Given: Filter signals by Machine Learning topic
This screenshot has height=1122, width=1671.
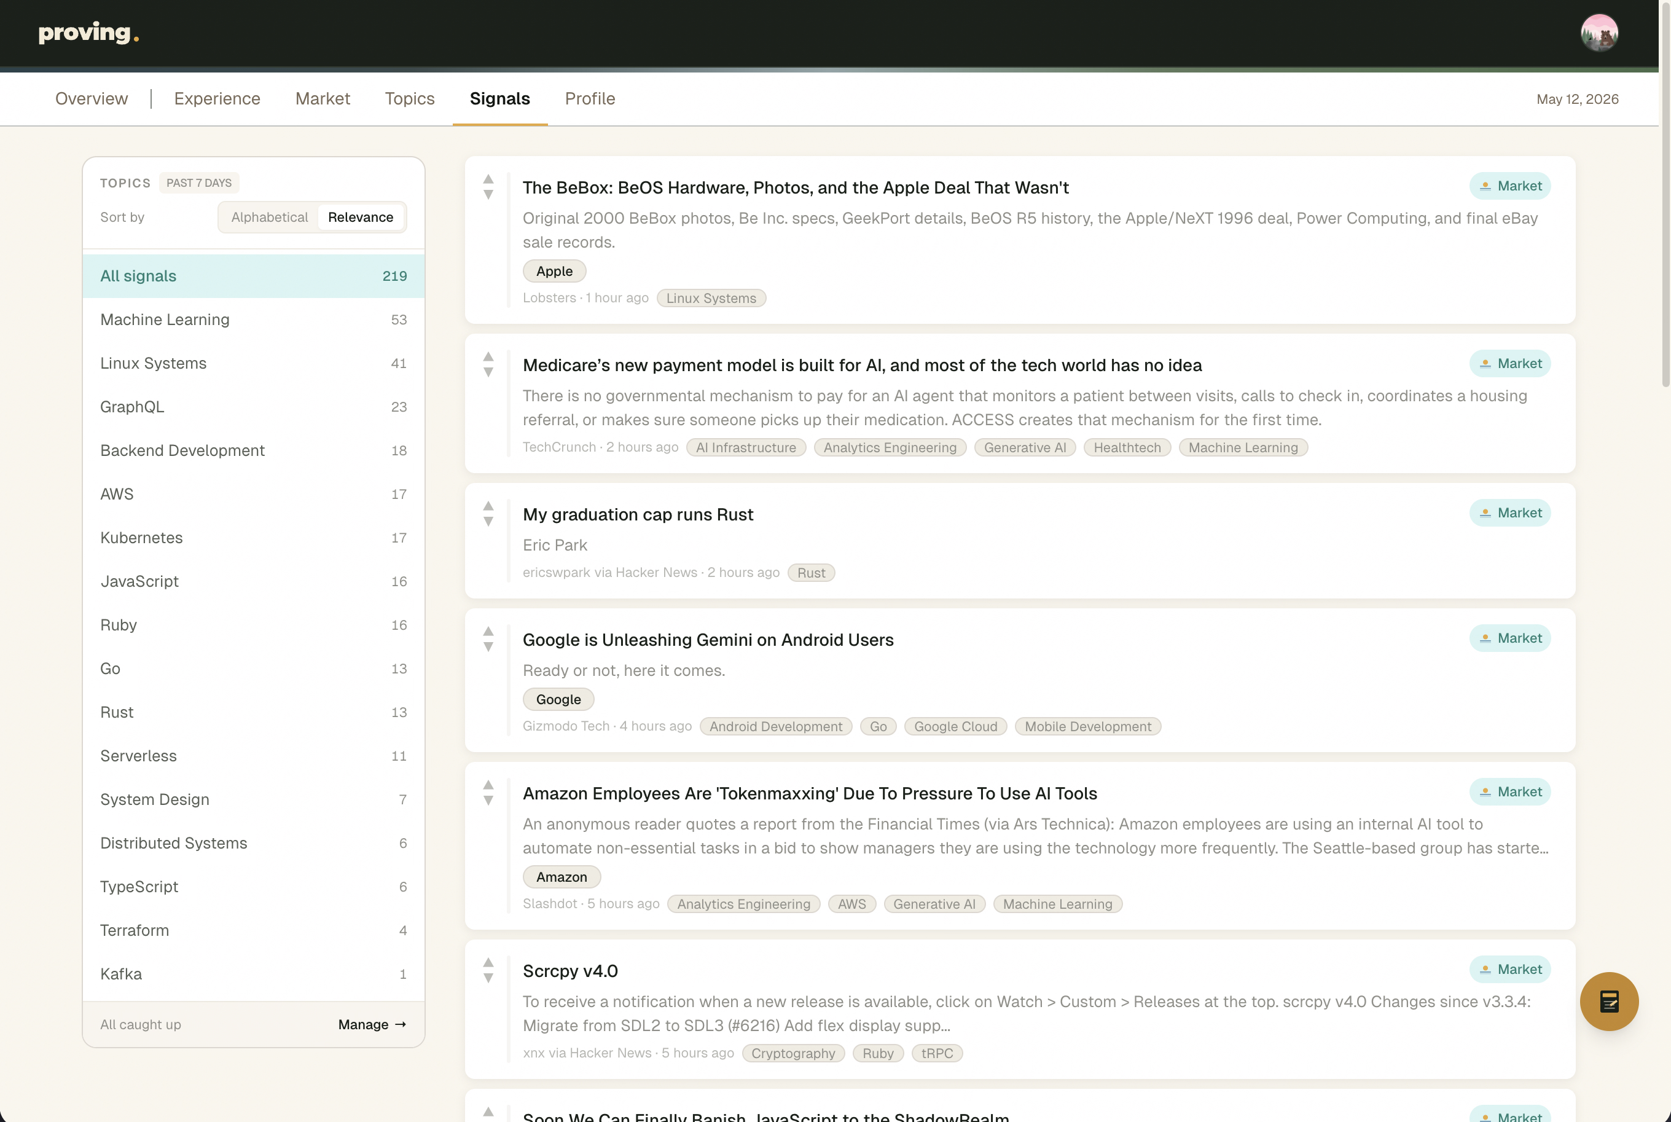Looking at the screenshot, I should pyautogui.click(x=254, y=320).
